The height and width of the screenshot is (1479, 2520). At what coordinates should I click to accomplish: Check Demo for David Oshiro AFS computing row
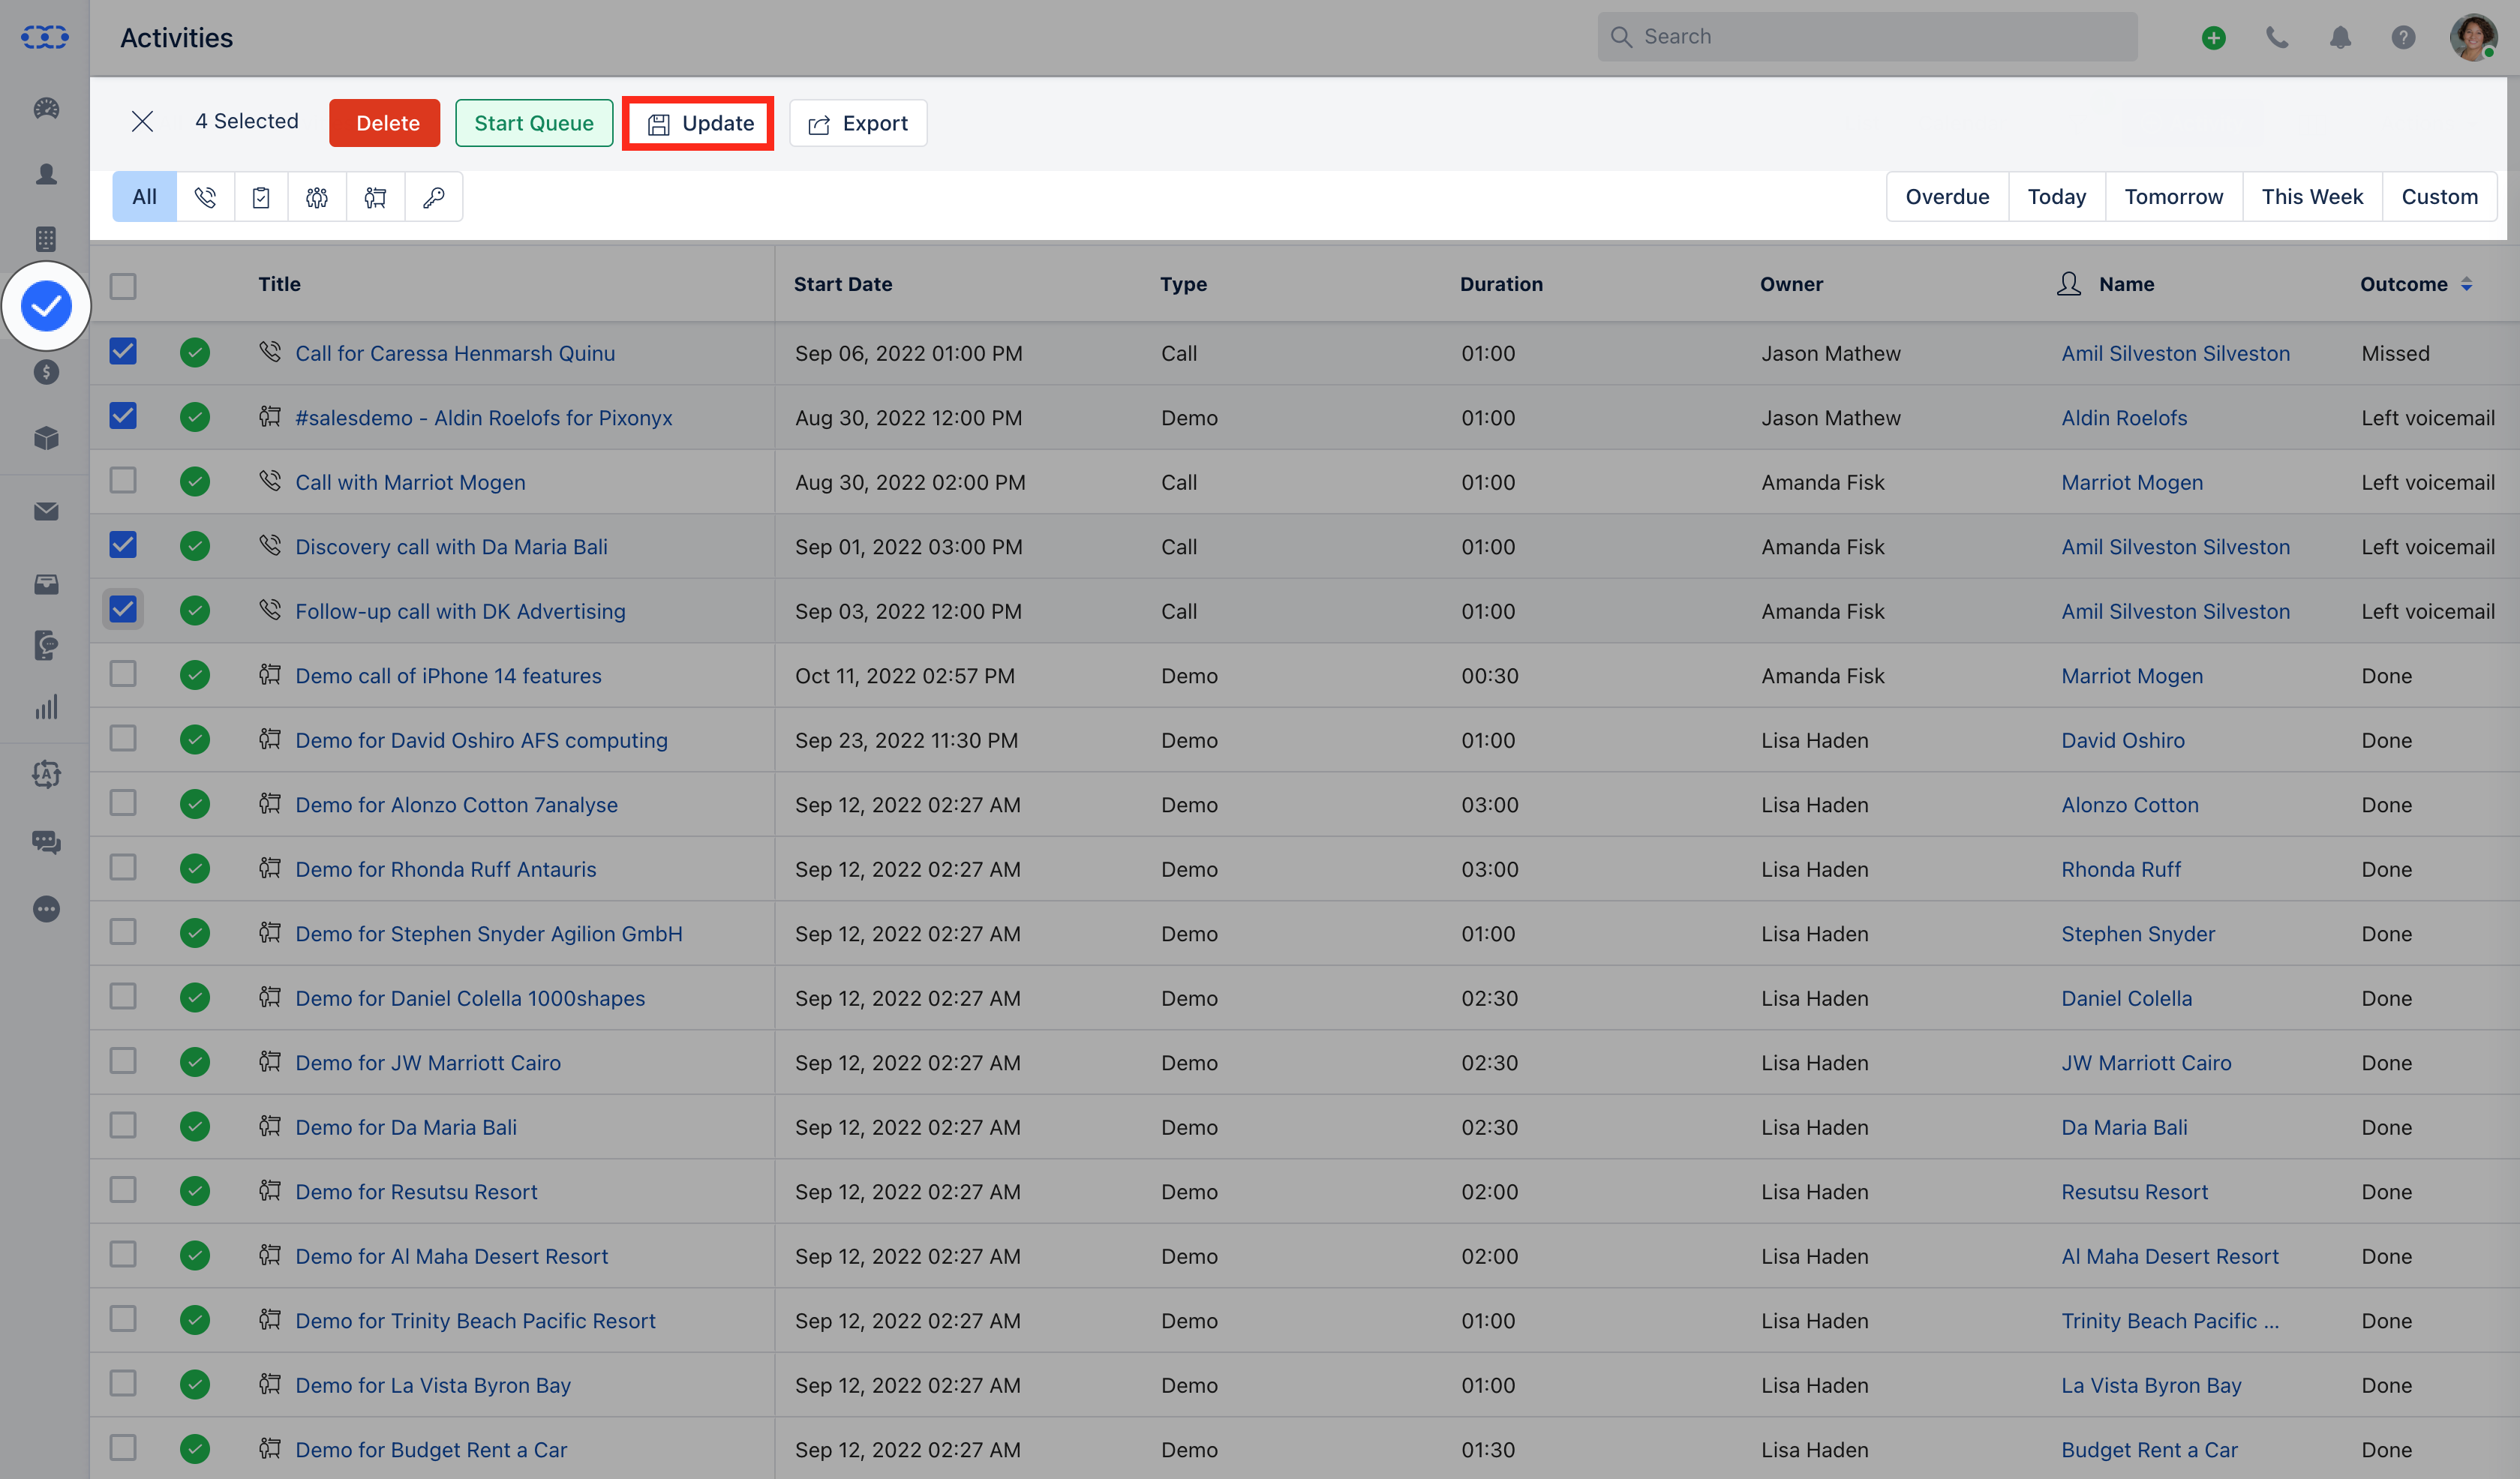click(123, 739)
